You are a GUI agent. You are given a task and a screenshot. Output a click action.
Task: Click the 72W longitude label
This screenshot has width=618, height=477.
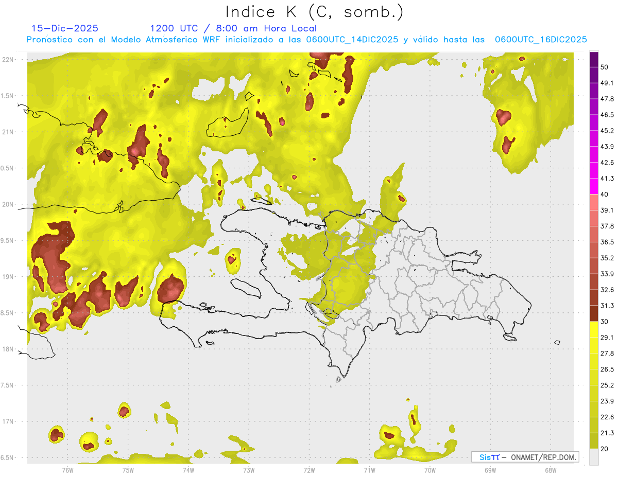coord(309,470)
